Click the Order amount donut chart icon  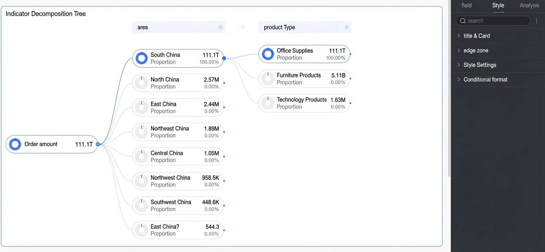(x=15, y=144)
